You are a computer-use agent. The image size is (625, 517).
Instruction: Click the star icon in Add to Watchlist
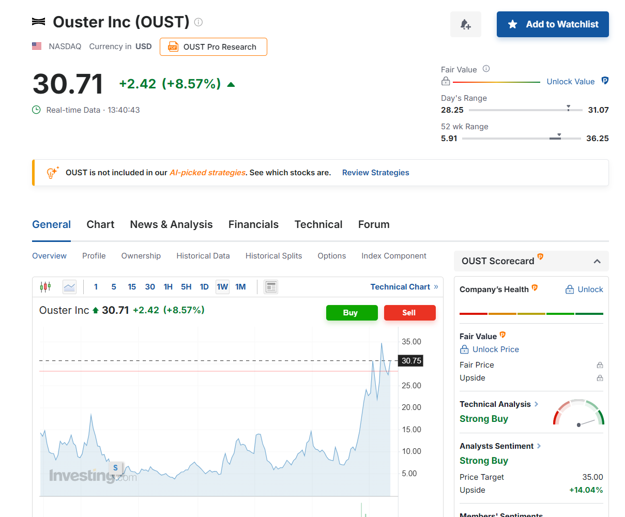tap(513, 24)
